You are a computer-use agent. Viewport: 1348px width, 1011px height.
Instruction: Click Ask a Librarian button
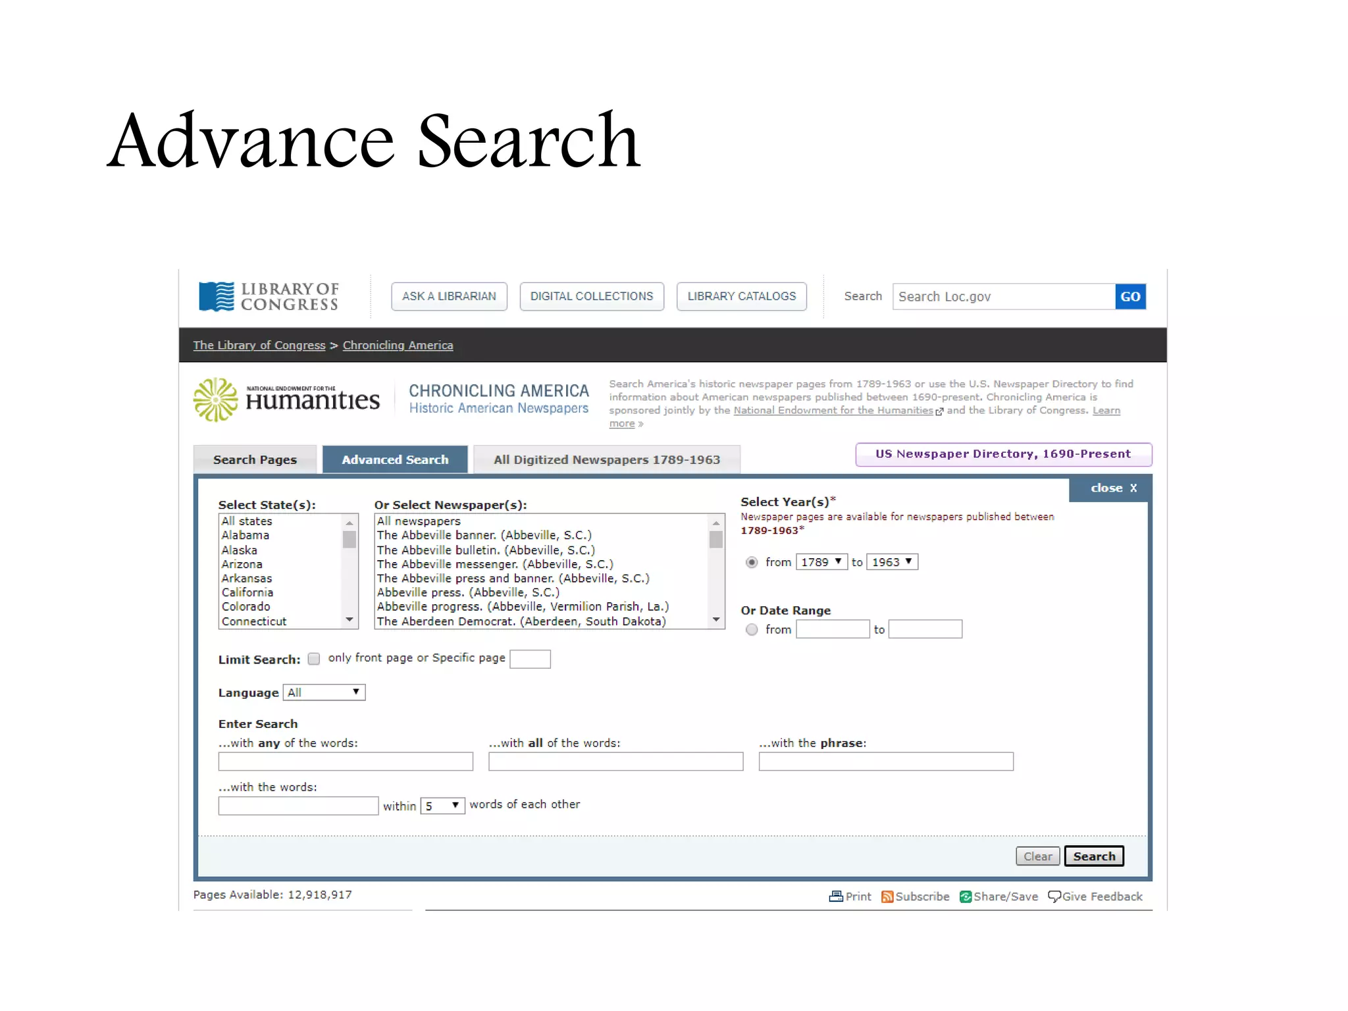tap(449, 296)
